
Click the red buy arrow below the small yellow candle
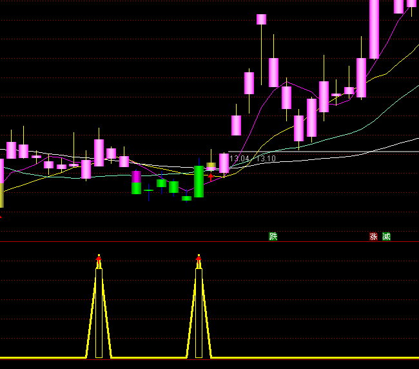click(x=211, y=176)
